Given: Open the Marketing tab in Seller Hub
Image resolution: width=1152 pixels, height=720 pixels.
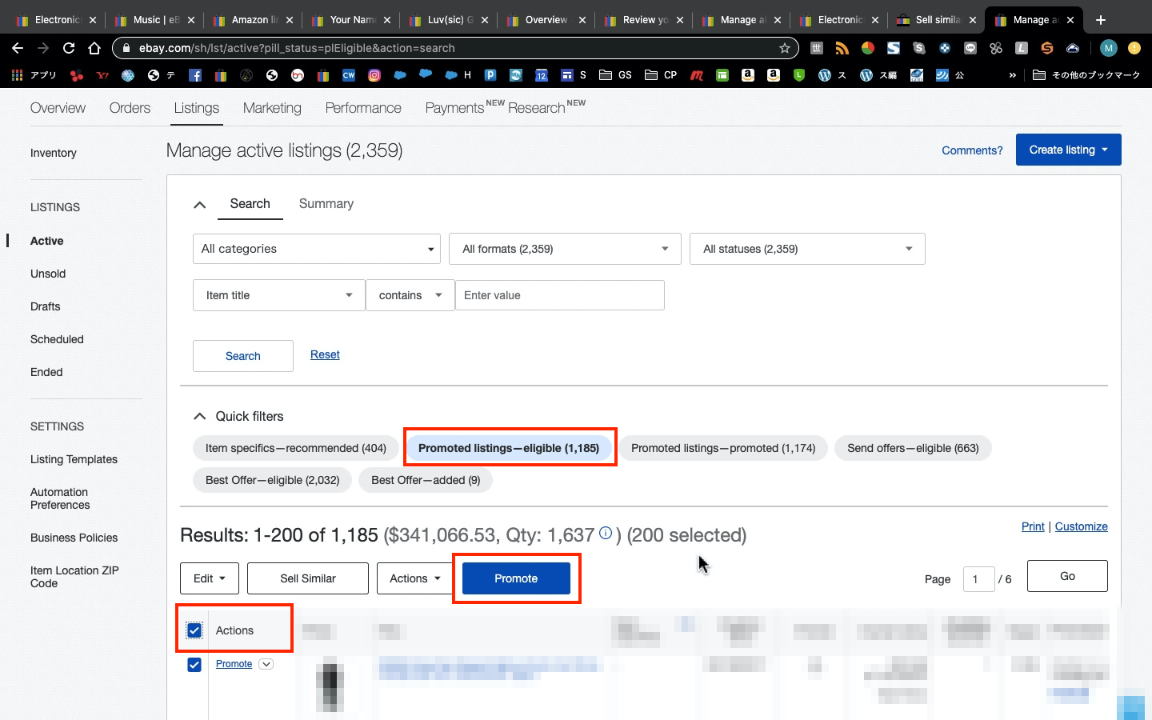Looking at the screenshot, I should pyautogui.click(x=272, y=108).
